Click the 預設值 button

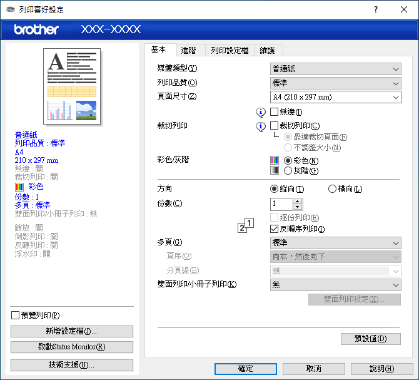pos(371,339)
